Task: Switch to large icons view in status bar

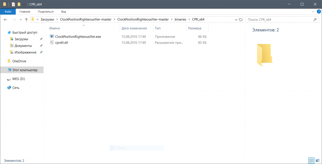Action: tap(317, 161)
